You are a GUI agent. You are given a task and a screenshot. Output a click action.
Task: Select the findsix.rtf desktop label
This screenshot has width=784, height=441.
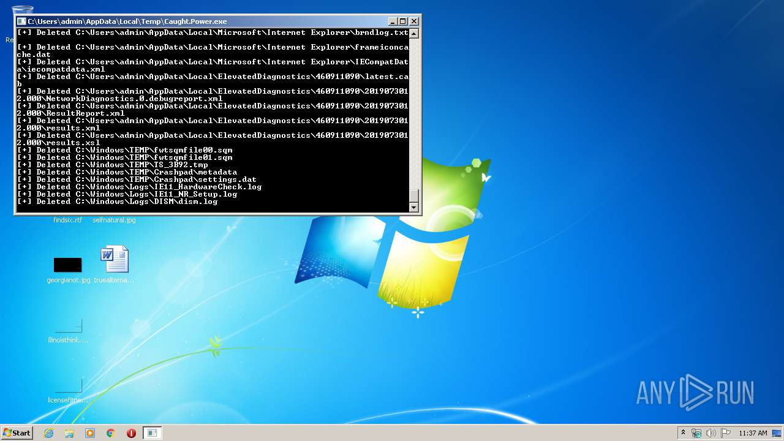click(x=68, y=220)
